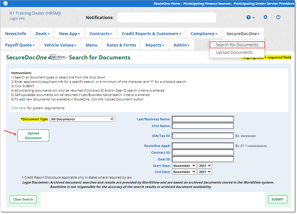
Task: Click the R1 Training Dealer link
Action: (35, 13)
